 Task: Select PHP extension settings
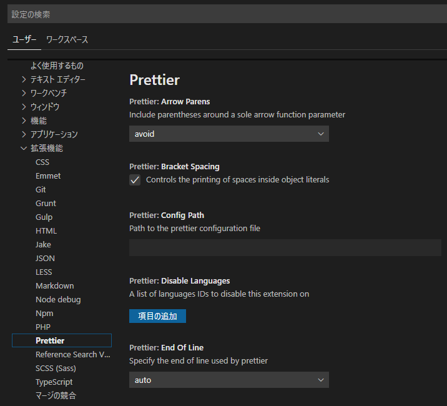[42, 327]
